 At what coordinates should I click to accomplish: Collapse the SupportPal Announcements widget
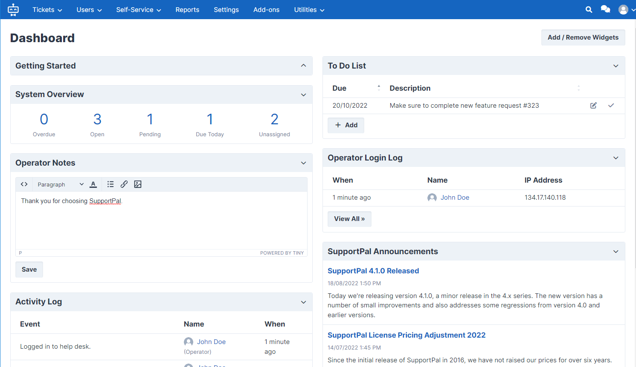tap(616, 252)
